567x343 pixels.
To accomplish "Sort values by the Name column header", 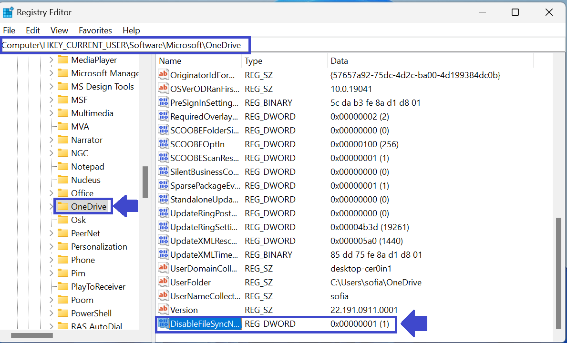I will [198, 61].
